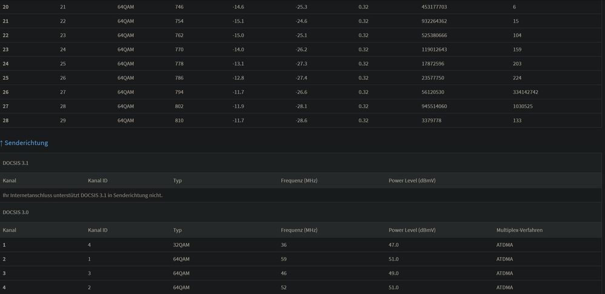Click the 746 frequency cell

point(179,7)
